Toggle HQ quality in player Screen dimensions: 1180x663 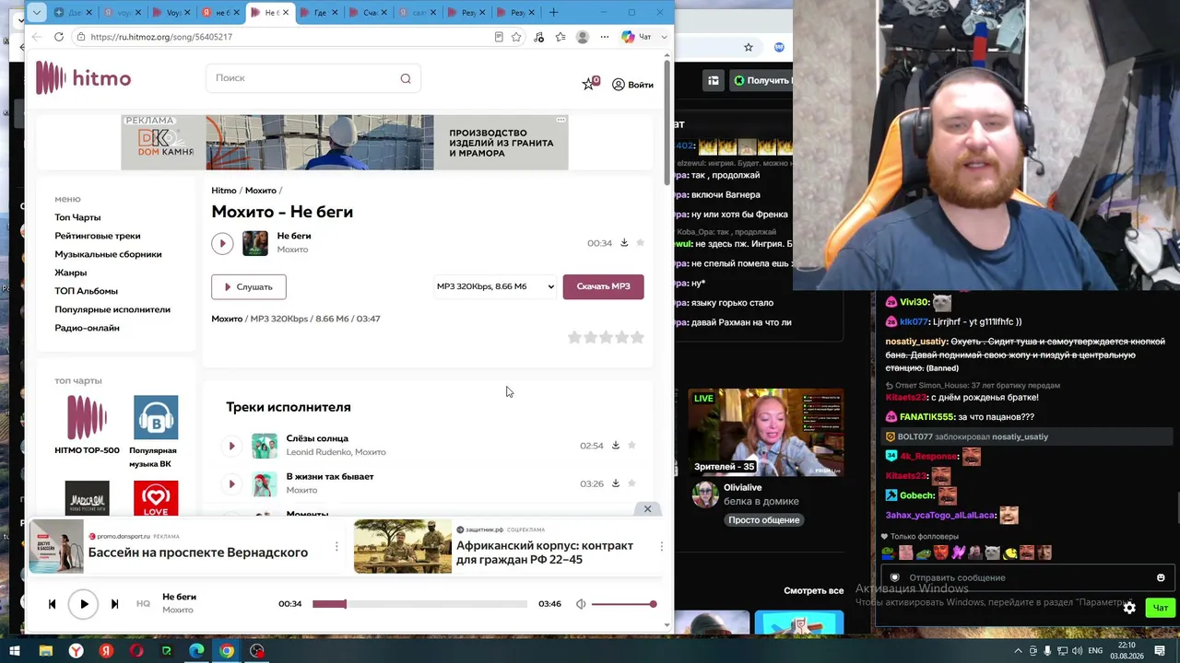tap(143, 604)
